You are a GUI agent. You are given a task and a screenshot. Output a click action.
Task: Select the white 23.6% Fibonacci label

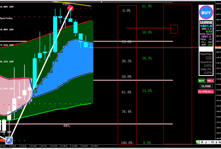127,42
